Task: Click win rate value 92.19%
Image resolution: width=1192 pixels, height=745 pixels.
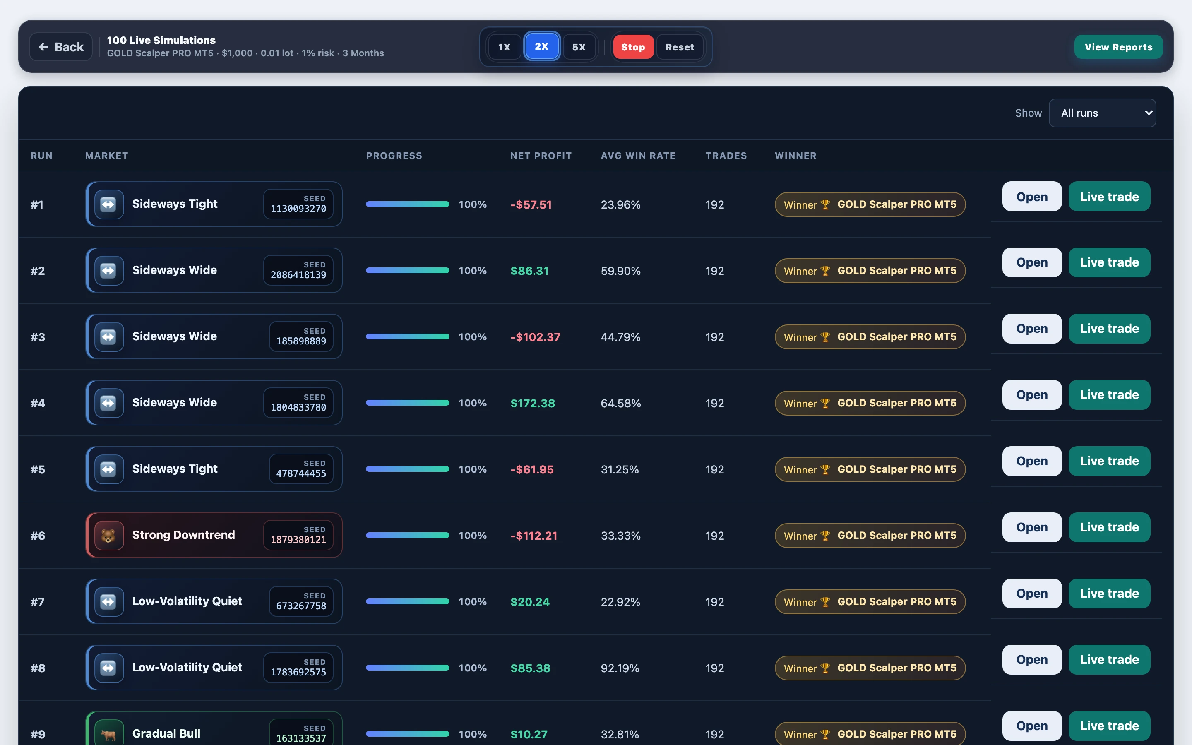Action: click(620, 668)
